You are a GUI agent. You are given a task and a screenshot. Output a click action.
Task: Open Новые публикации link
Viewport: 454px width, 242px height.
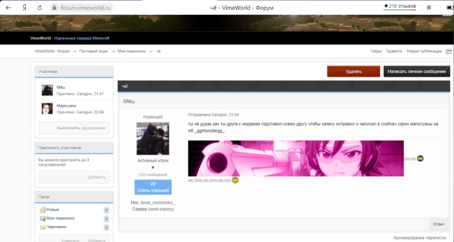[424, 51]
